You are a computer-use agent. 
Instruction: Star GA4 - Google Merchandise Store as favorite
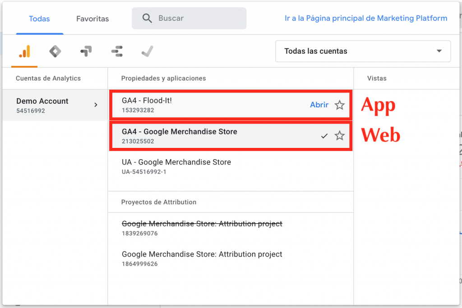[339, 136]
